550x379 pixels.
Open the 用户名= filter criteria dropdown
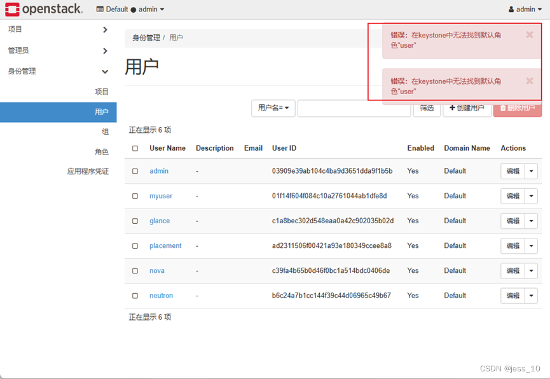pyautogui.click(x=273, y=108)
